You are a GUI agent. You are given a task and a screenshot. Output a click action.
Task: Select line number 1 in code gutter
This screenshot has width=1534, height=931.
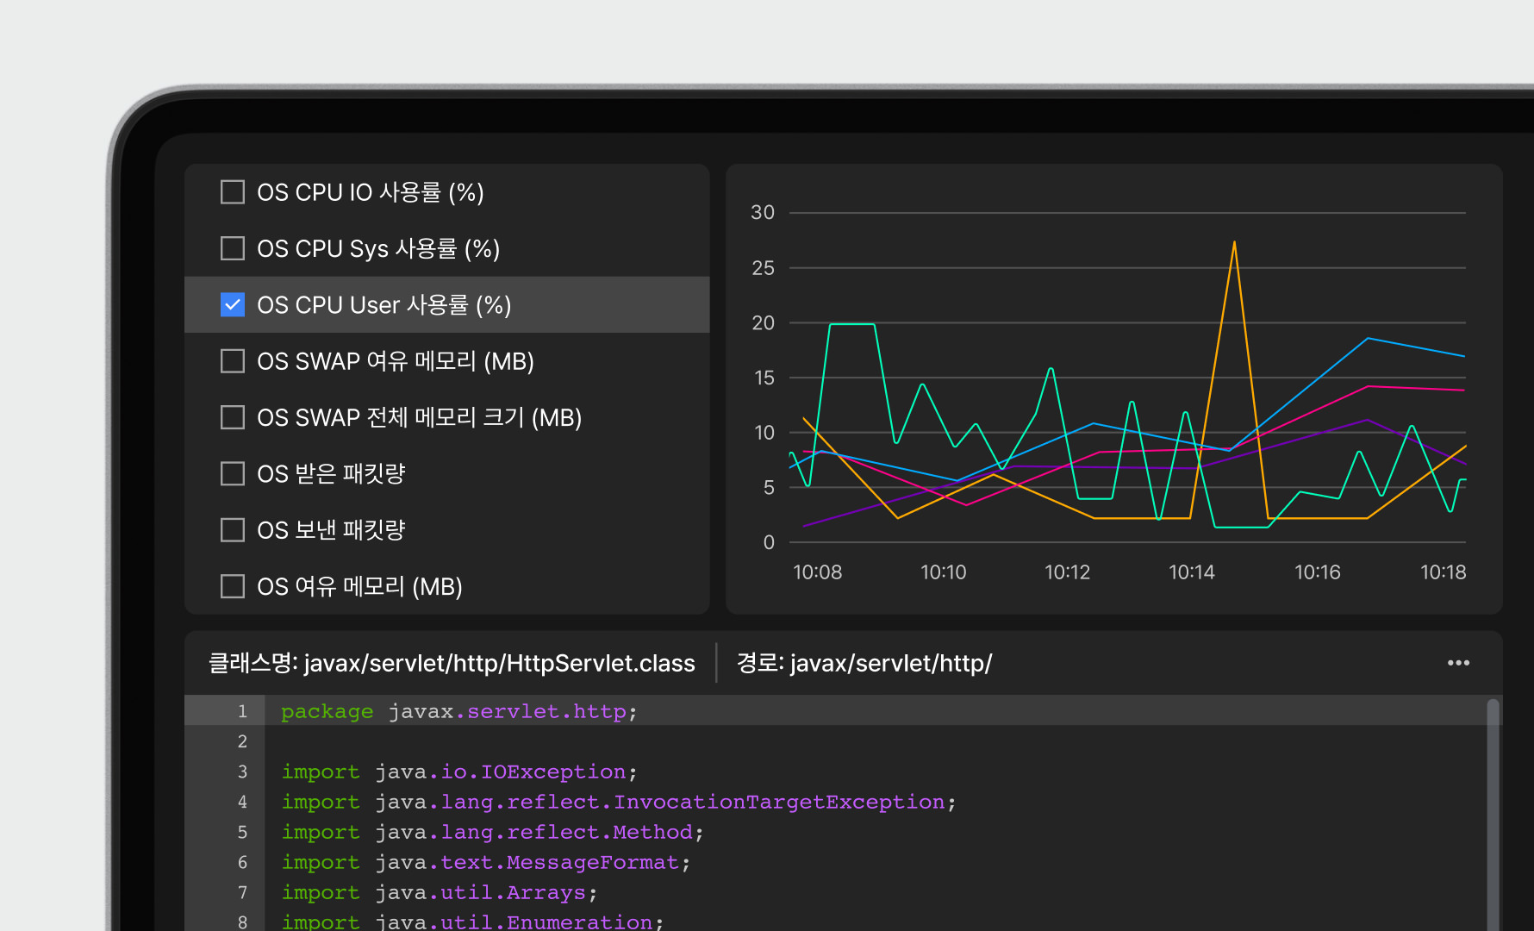pos(242,711)
